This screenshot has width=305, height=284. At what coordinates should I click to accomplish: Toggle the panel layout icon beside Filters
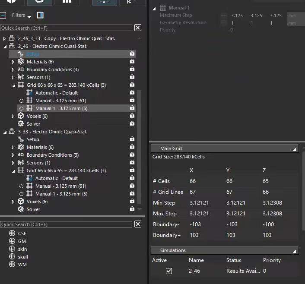coord(40,15)
